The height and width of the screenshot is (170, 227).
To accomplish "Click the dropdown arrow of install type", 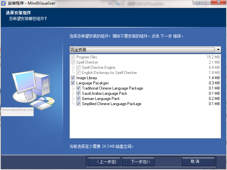I will tap(218, 50).
